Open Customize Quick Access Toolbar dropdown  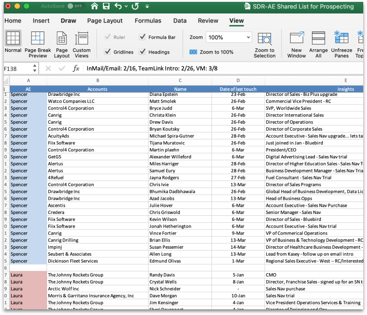tap(147, 6)
